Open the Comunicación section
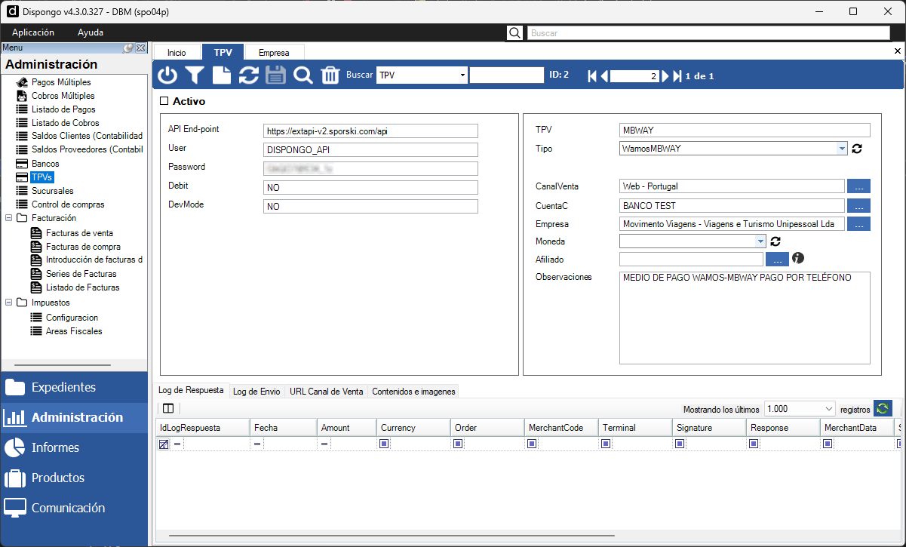Screen dimensions: 906x547 [x=75, y=508]
